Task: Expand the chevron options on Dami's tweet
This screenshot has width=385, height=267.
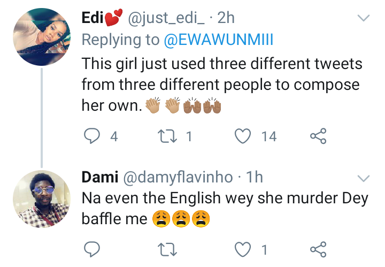Action: (363, 178)
